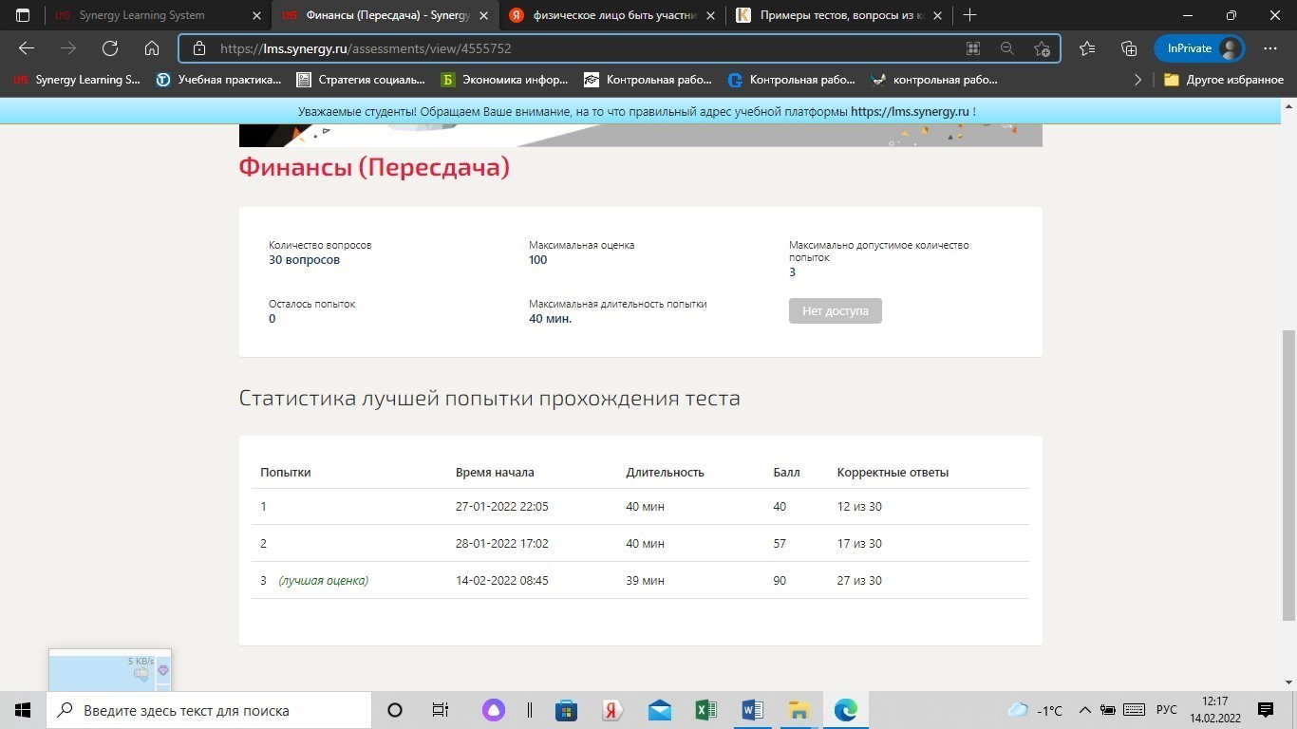Select the 27 из 30 cell

pos(859,581)
